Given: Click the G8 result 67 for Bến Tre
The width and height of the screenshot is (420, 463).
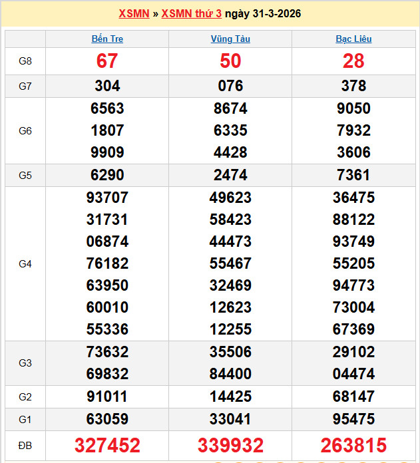Looking at the screenshot, I should tap(107, 61).
